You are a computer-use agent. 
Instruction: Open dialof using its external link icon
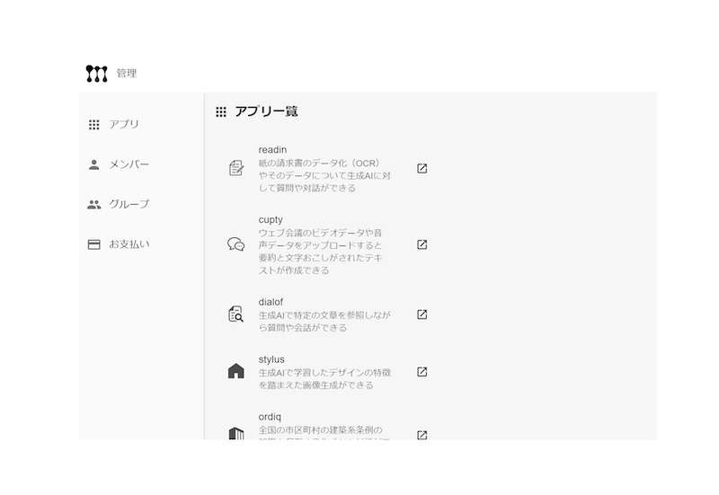point(422,314)
